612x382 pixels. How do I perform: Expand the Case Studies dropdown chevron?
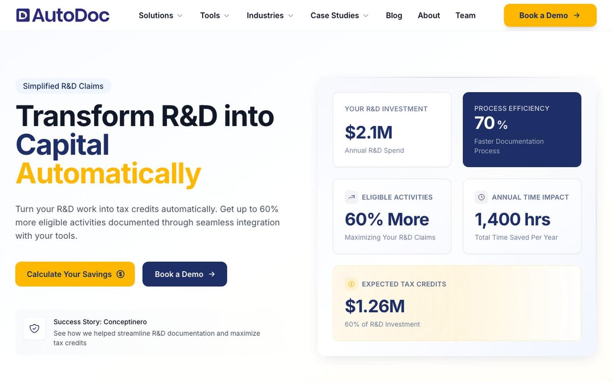pyautogui.click(x=366, y=16)
